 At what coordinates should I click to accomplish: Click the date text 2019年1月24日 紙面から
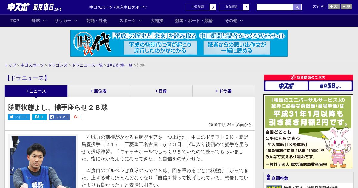click(x=230, y=125)
